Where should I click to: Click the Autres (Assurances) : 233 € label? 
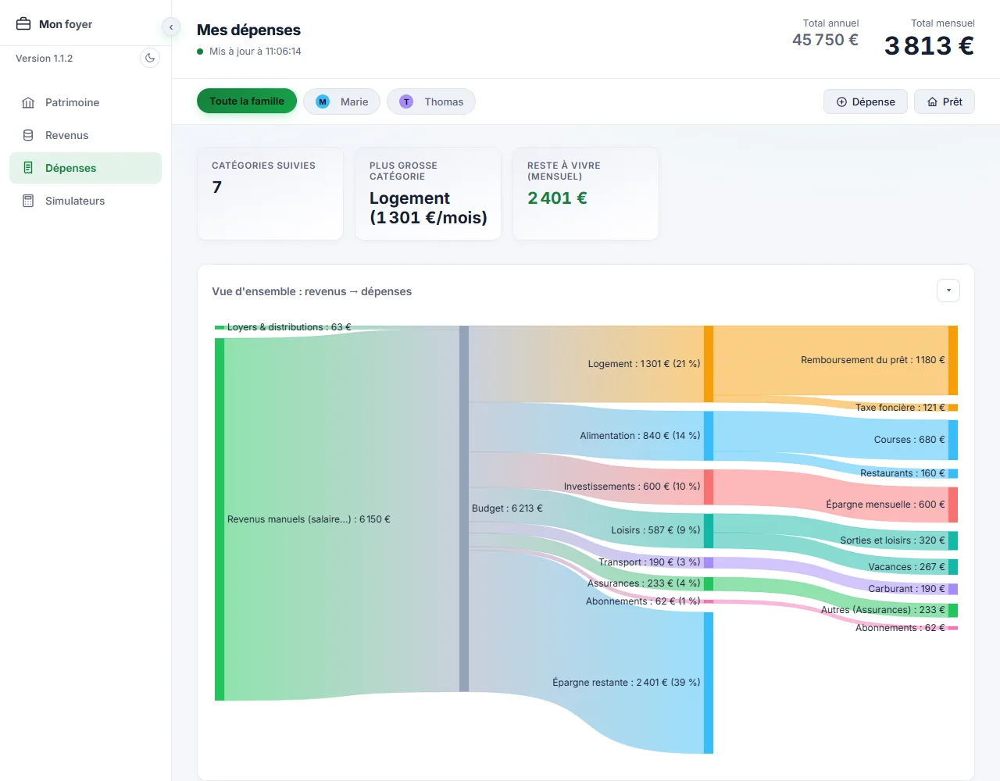883,610
